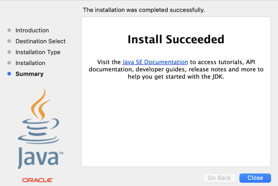Screen dimensions: 278x186
Task: Click the Install Succeeded heading
Action: click(x=176, y=39)
